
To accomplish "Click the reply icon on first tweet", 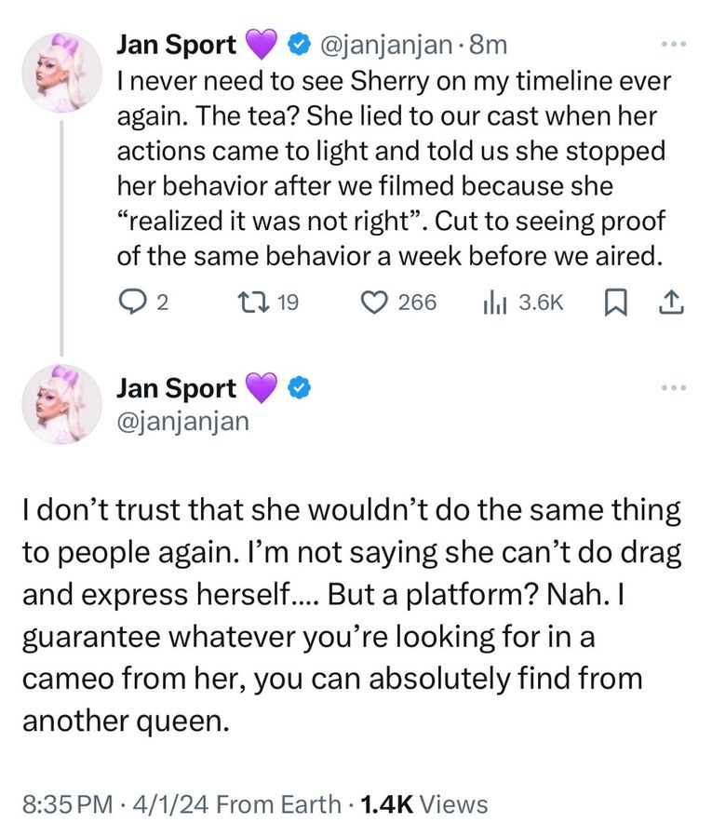I will tap(131, 302).
